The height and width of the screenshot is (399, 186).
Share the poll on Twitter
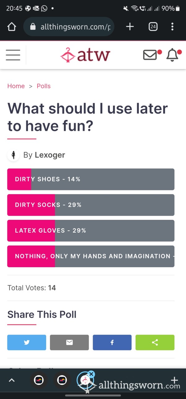point(27,342)
